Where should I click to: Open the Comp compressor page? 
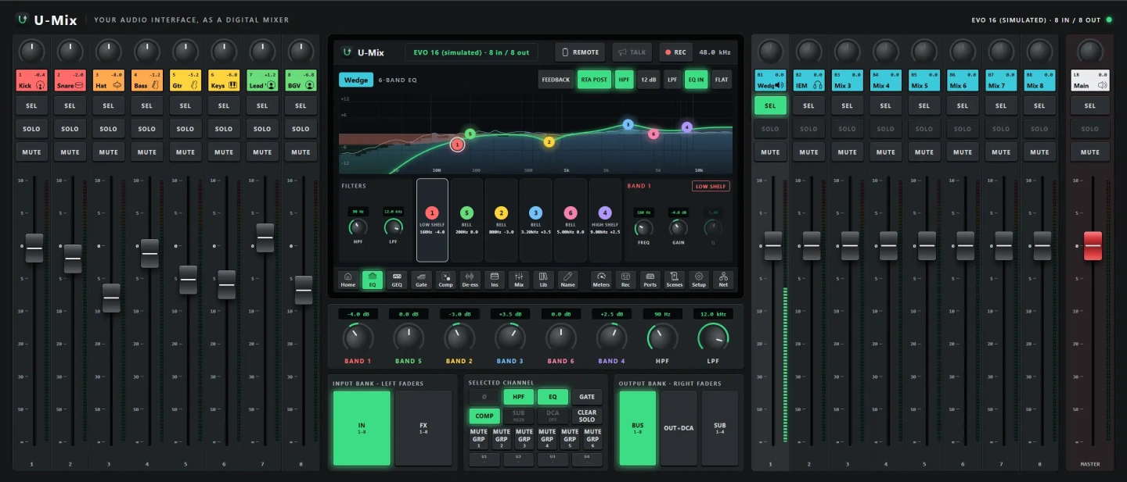point(445,280)
